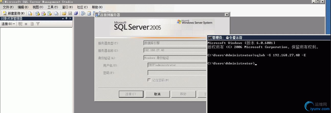Check the 记住密码(M) checkbox
Image resolution: width=331 pixels, height=113 pixels.
click(149, 80)
